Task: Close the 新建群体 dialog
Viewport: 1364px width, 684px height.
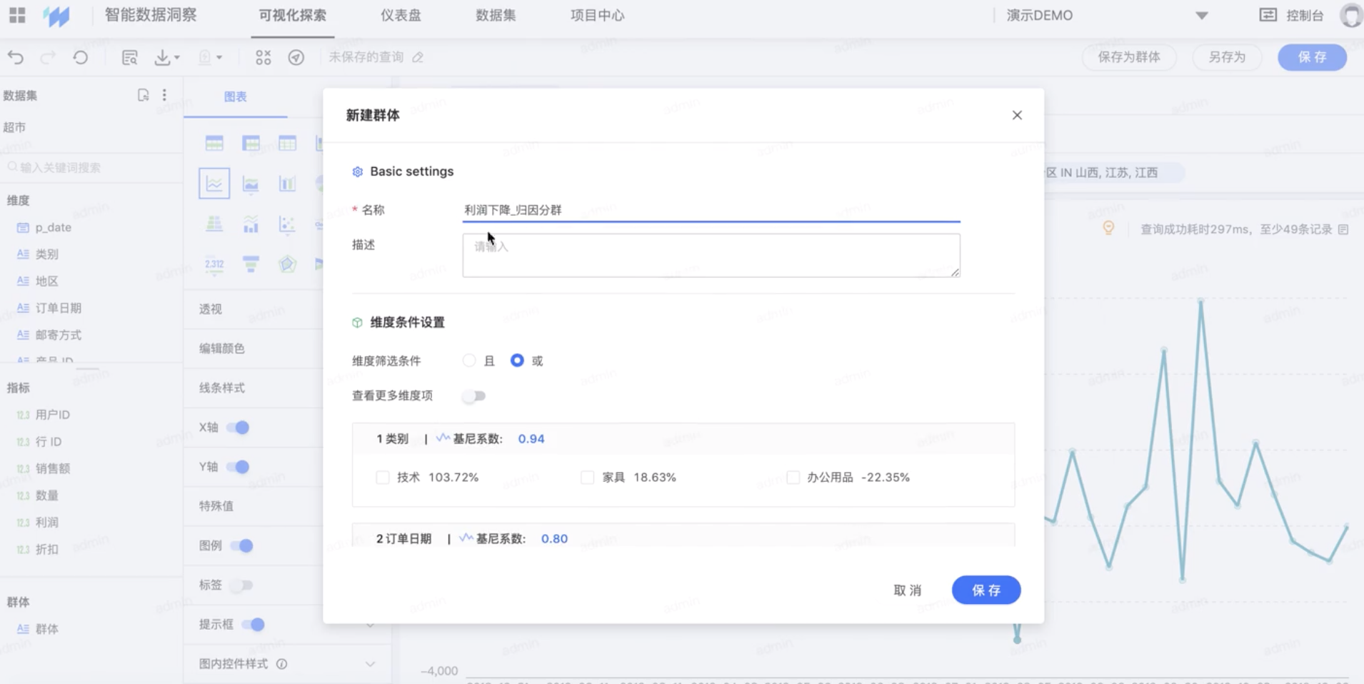Action: point(1018,116)
